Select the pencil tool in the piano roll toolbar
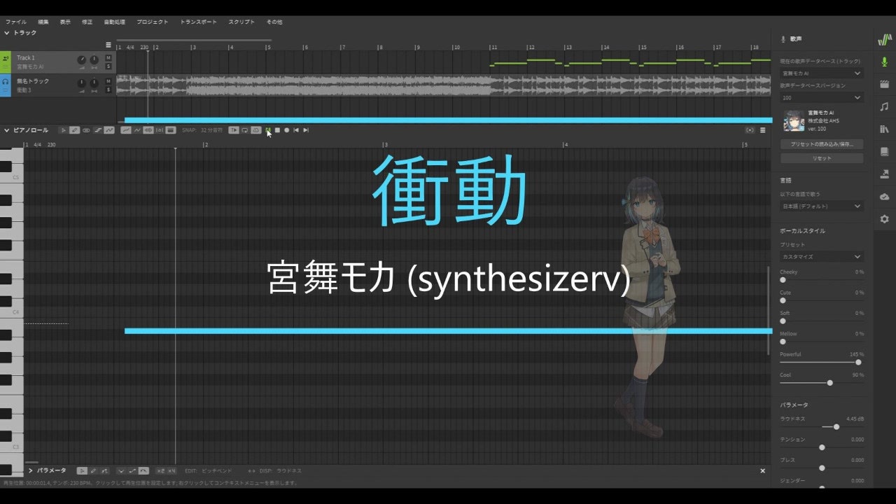 (74, 129)
